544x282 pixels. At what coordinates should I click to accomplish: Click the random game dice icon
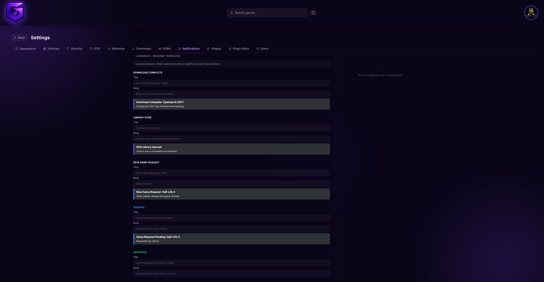point(313,13)
